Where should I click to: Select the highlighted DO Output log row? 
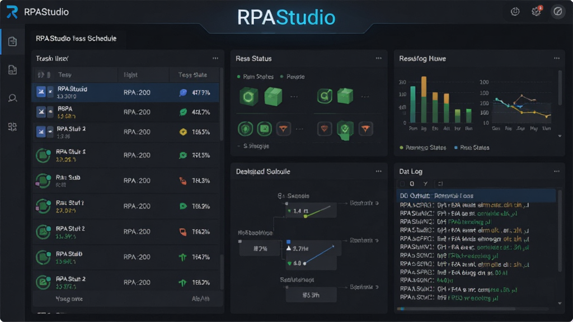[x=476, y=196]
